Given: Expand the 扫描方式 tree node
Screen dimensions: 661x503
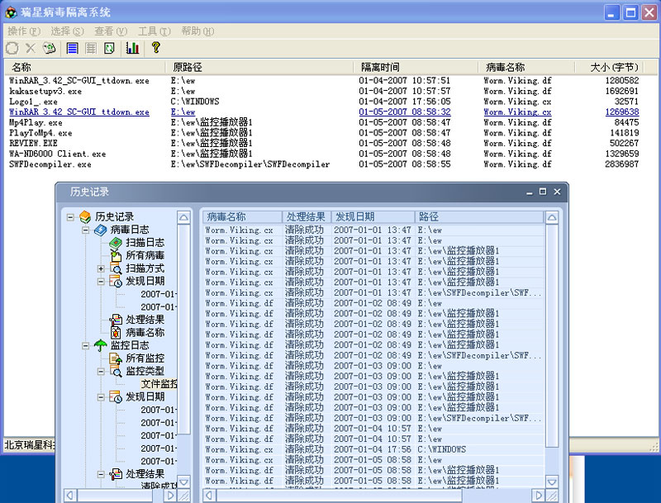Looking at the screenshot, I should tap(102, 269).
